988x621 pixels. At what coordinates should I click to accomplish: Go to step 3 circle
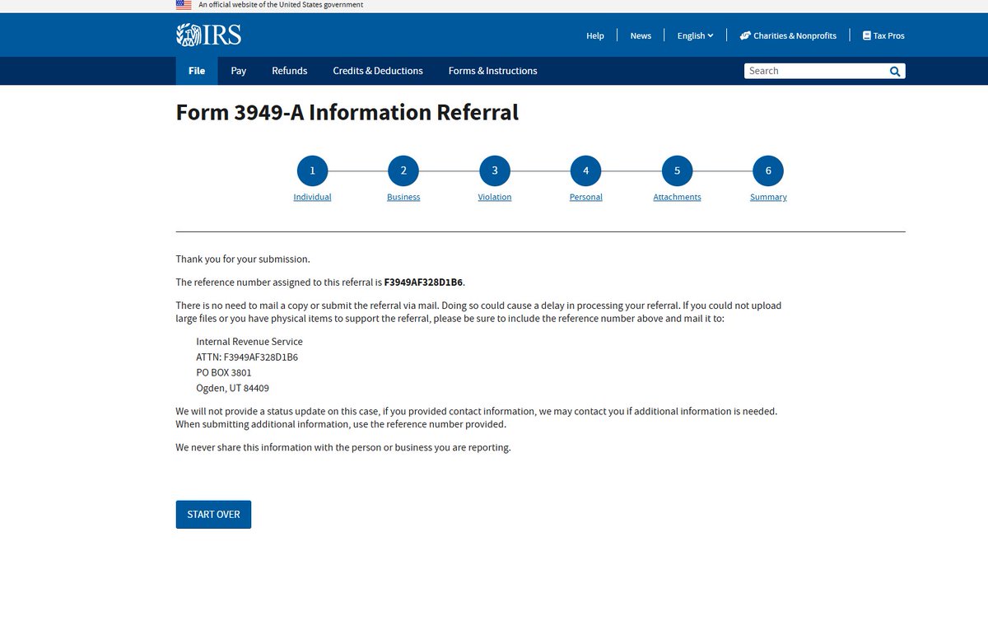click(495, 170)
